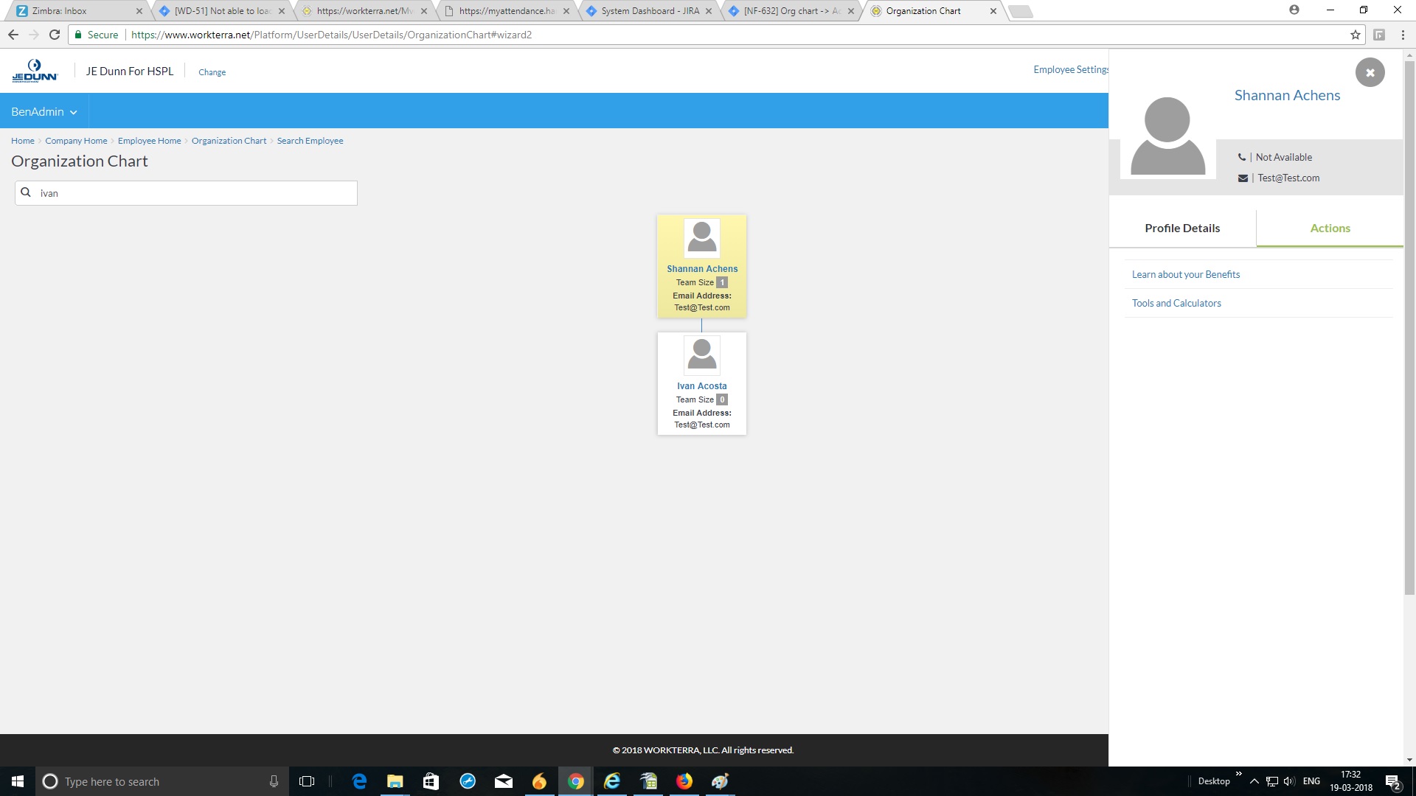
Task: Open the Chrome three-dot menu
Action: click(x=1403, y=35)
